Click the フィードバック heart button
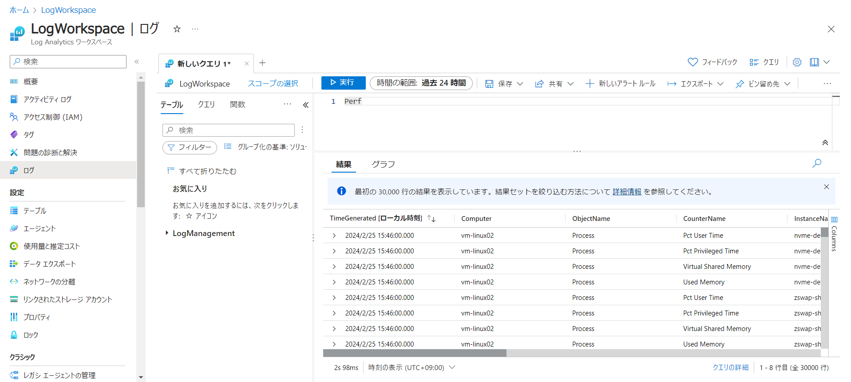This screenshot has width=851, height=382. click(x=712, y=62)
